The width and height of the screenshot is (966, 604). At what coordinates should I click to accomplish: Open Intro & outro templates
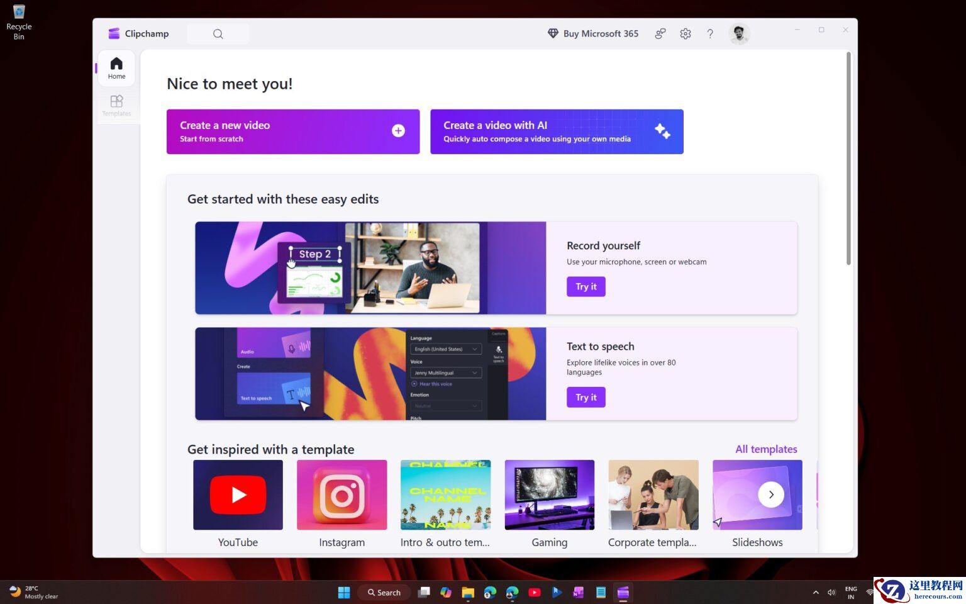point(445,495)
